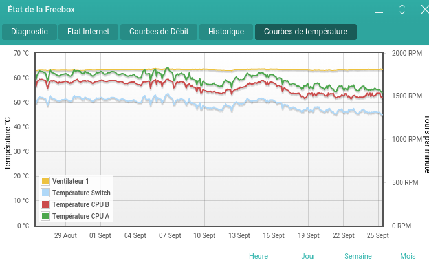Screen dimensions: 429x269
Task: Click the 07 Sept date label
Action: (x=170, y=235)
